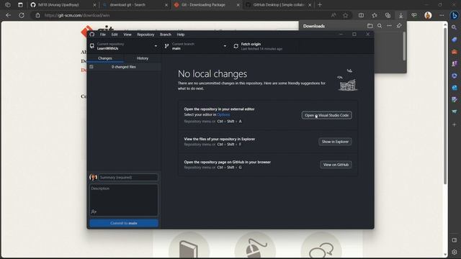The height and width of the screenshot is (259, 461).
Task: Search downloads with the magnifier icon
Action: click(x=380, y=26)
